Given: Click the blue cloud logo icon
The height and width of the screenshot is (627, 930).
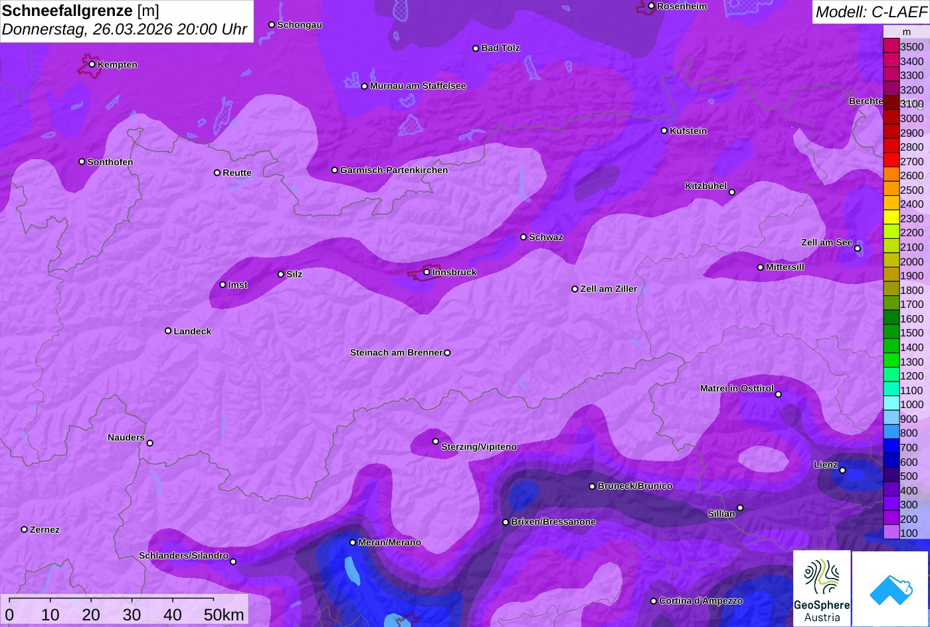Looking at the screenshot, I should click(890, 589).
